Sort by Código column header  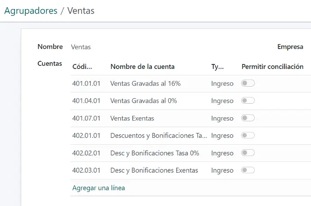point(82,67)
